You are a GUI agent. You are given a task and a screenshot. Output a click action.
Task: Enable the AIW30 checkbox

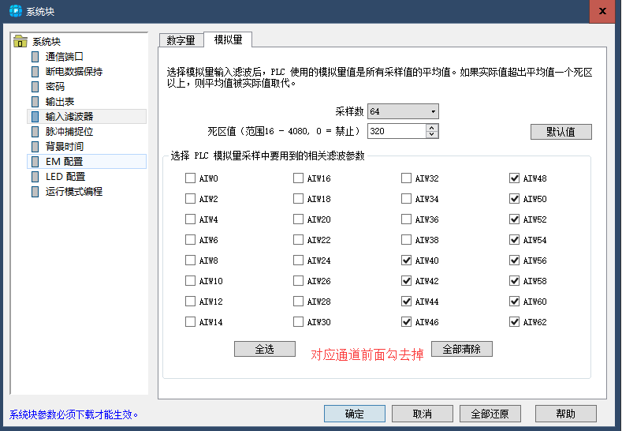[x=298, y=322]
